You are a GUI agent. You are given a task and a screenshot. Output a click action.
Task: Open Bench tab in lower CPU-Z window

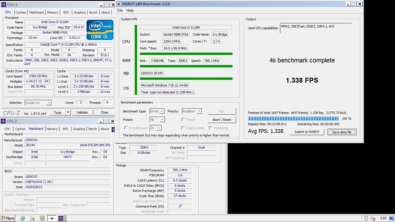pos(93,129)
